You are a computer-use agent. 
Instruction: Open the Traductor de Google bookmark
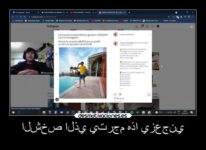click(64, 21)
